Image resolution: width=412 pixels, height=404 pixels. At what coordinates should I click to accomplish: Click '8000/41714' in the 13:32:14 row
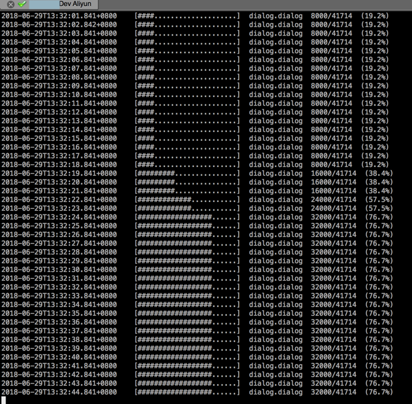pos(331,129)
